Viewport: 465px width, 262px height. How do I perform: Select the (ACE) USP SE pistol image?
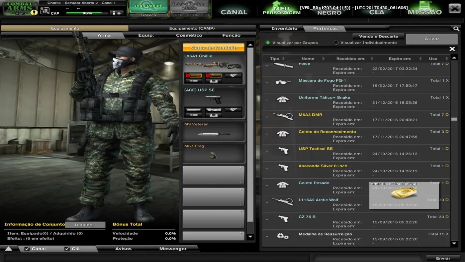pyautogui.click(x=214, y=99)
